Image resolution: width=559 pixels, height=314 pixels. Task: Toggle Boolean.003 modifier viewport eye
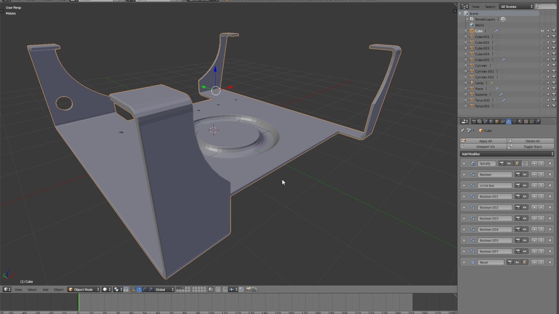point(525,218)
